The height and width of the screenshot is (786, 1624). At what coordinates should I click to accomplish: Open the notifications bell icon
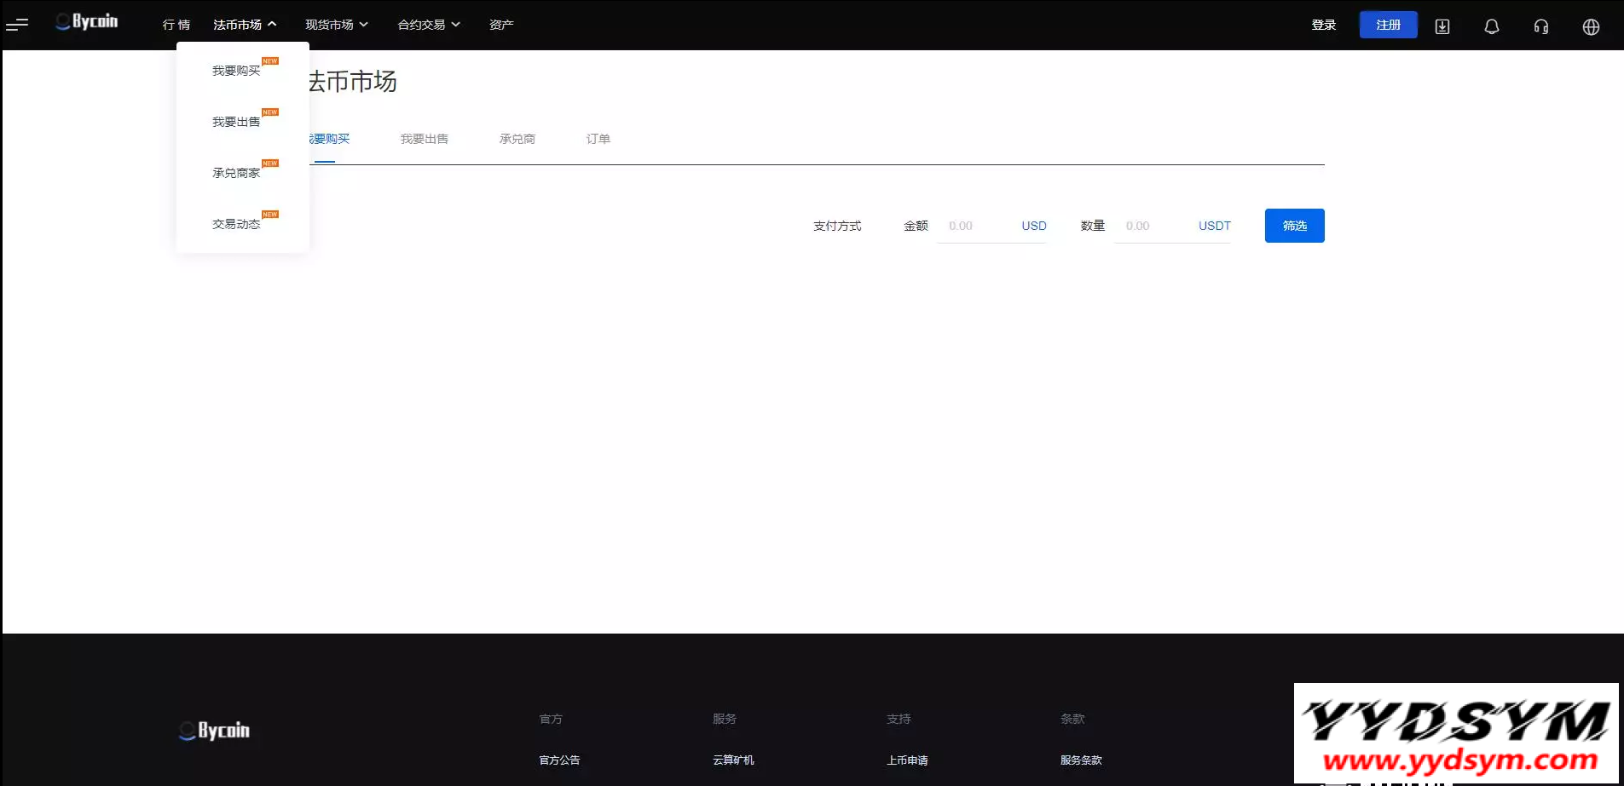(1491, 26)
